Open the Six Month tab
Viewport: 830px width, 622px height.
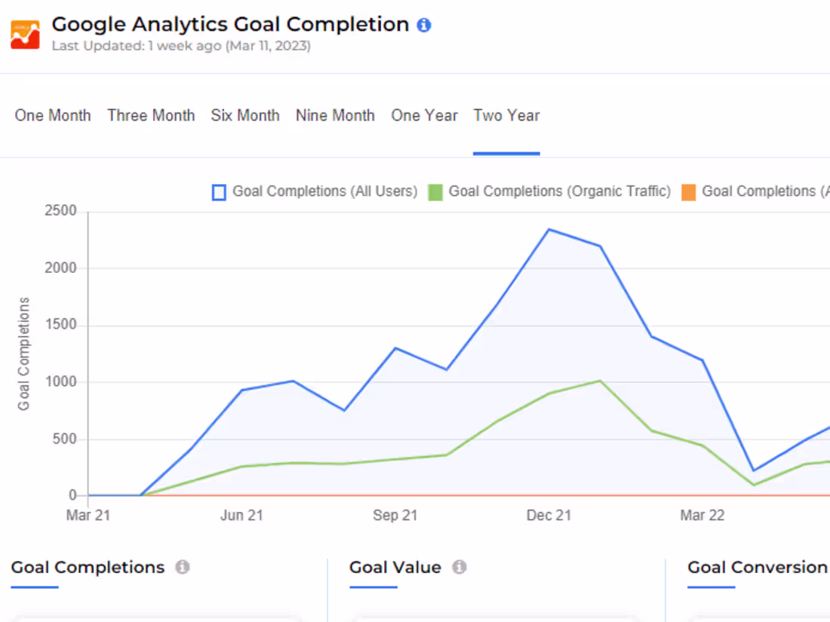(x=245, y=115)
